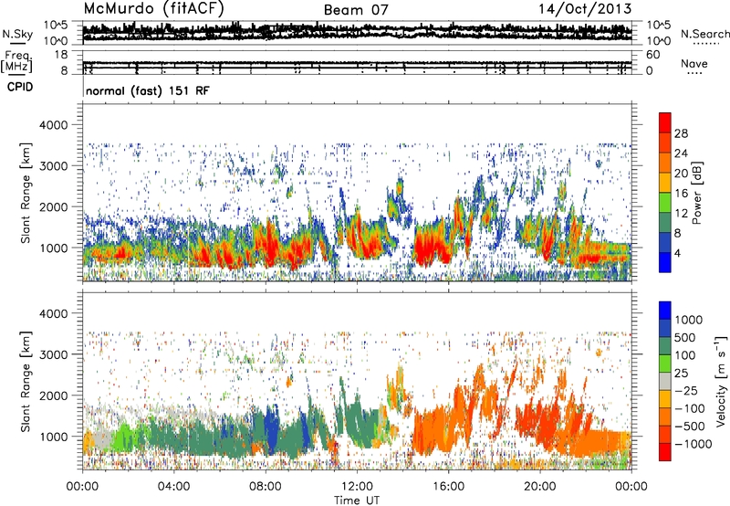730x506 pixels.
Task: Click the '60' tick on Nave axis
Action: coord(653,55)
